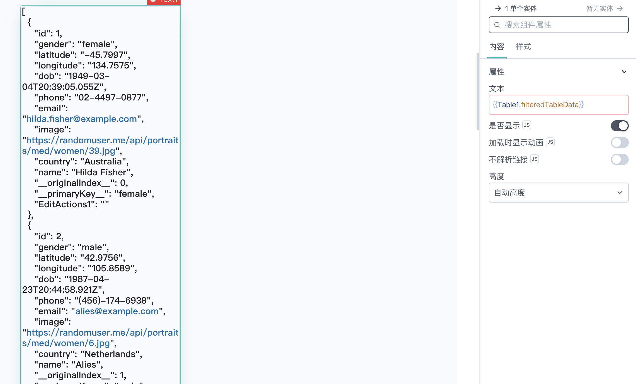Click the "country": "Netherlands" line
This screenshot has width=636, height=384.
[x=88, y=354]
